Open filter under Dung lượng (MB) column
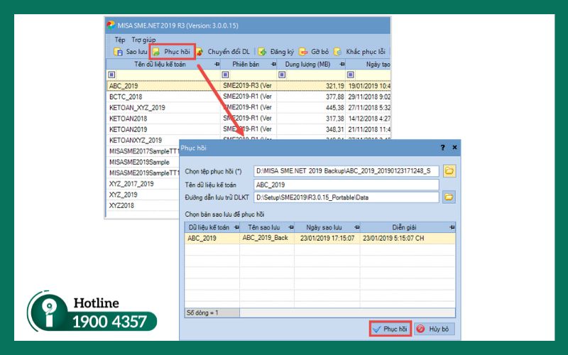568x355 pixels. pyautogui.click(x=282, y=75)
